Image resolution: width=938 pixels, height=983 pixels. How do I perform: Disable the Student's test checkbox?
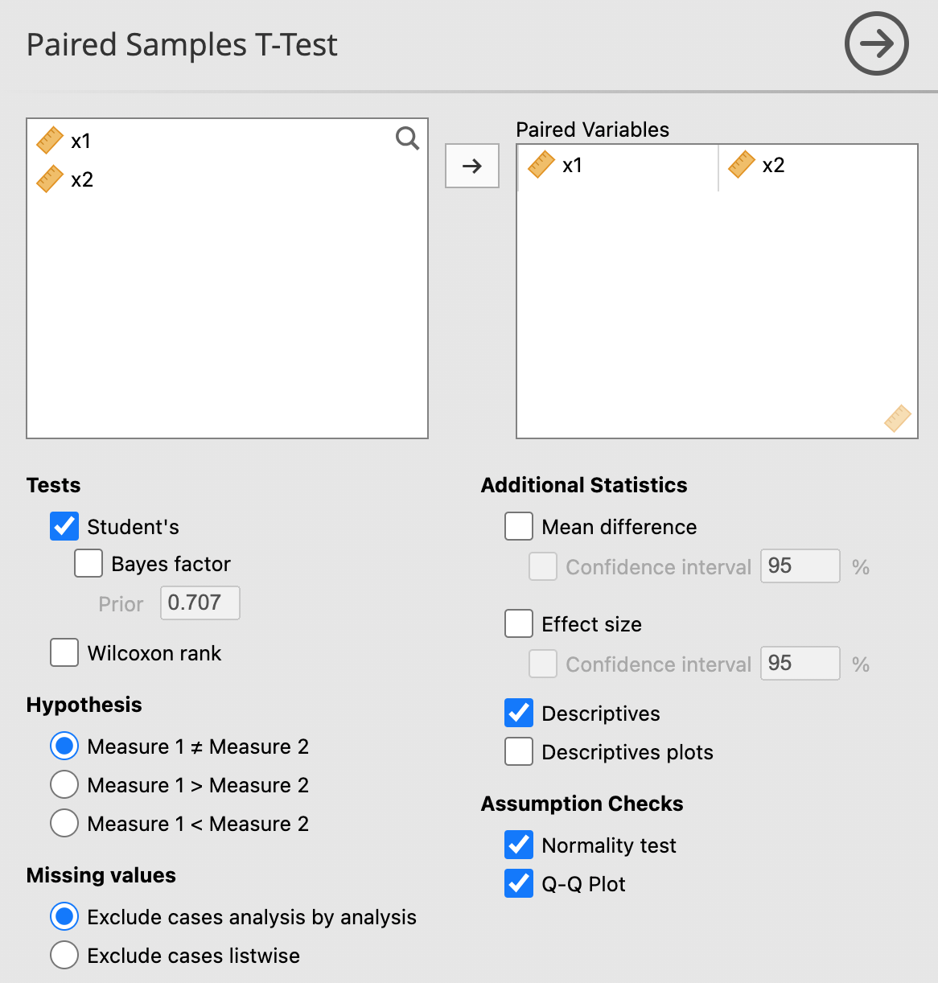click(64, 526)
